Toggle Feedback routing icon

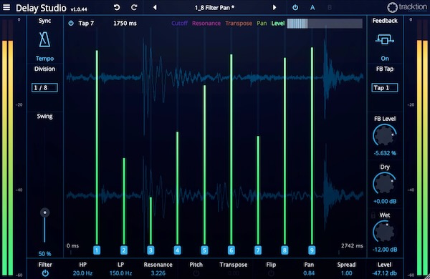384,40
